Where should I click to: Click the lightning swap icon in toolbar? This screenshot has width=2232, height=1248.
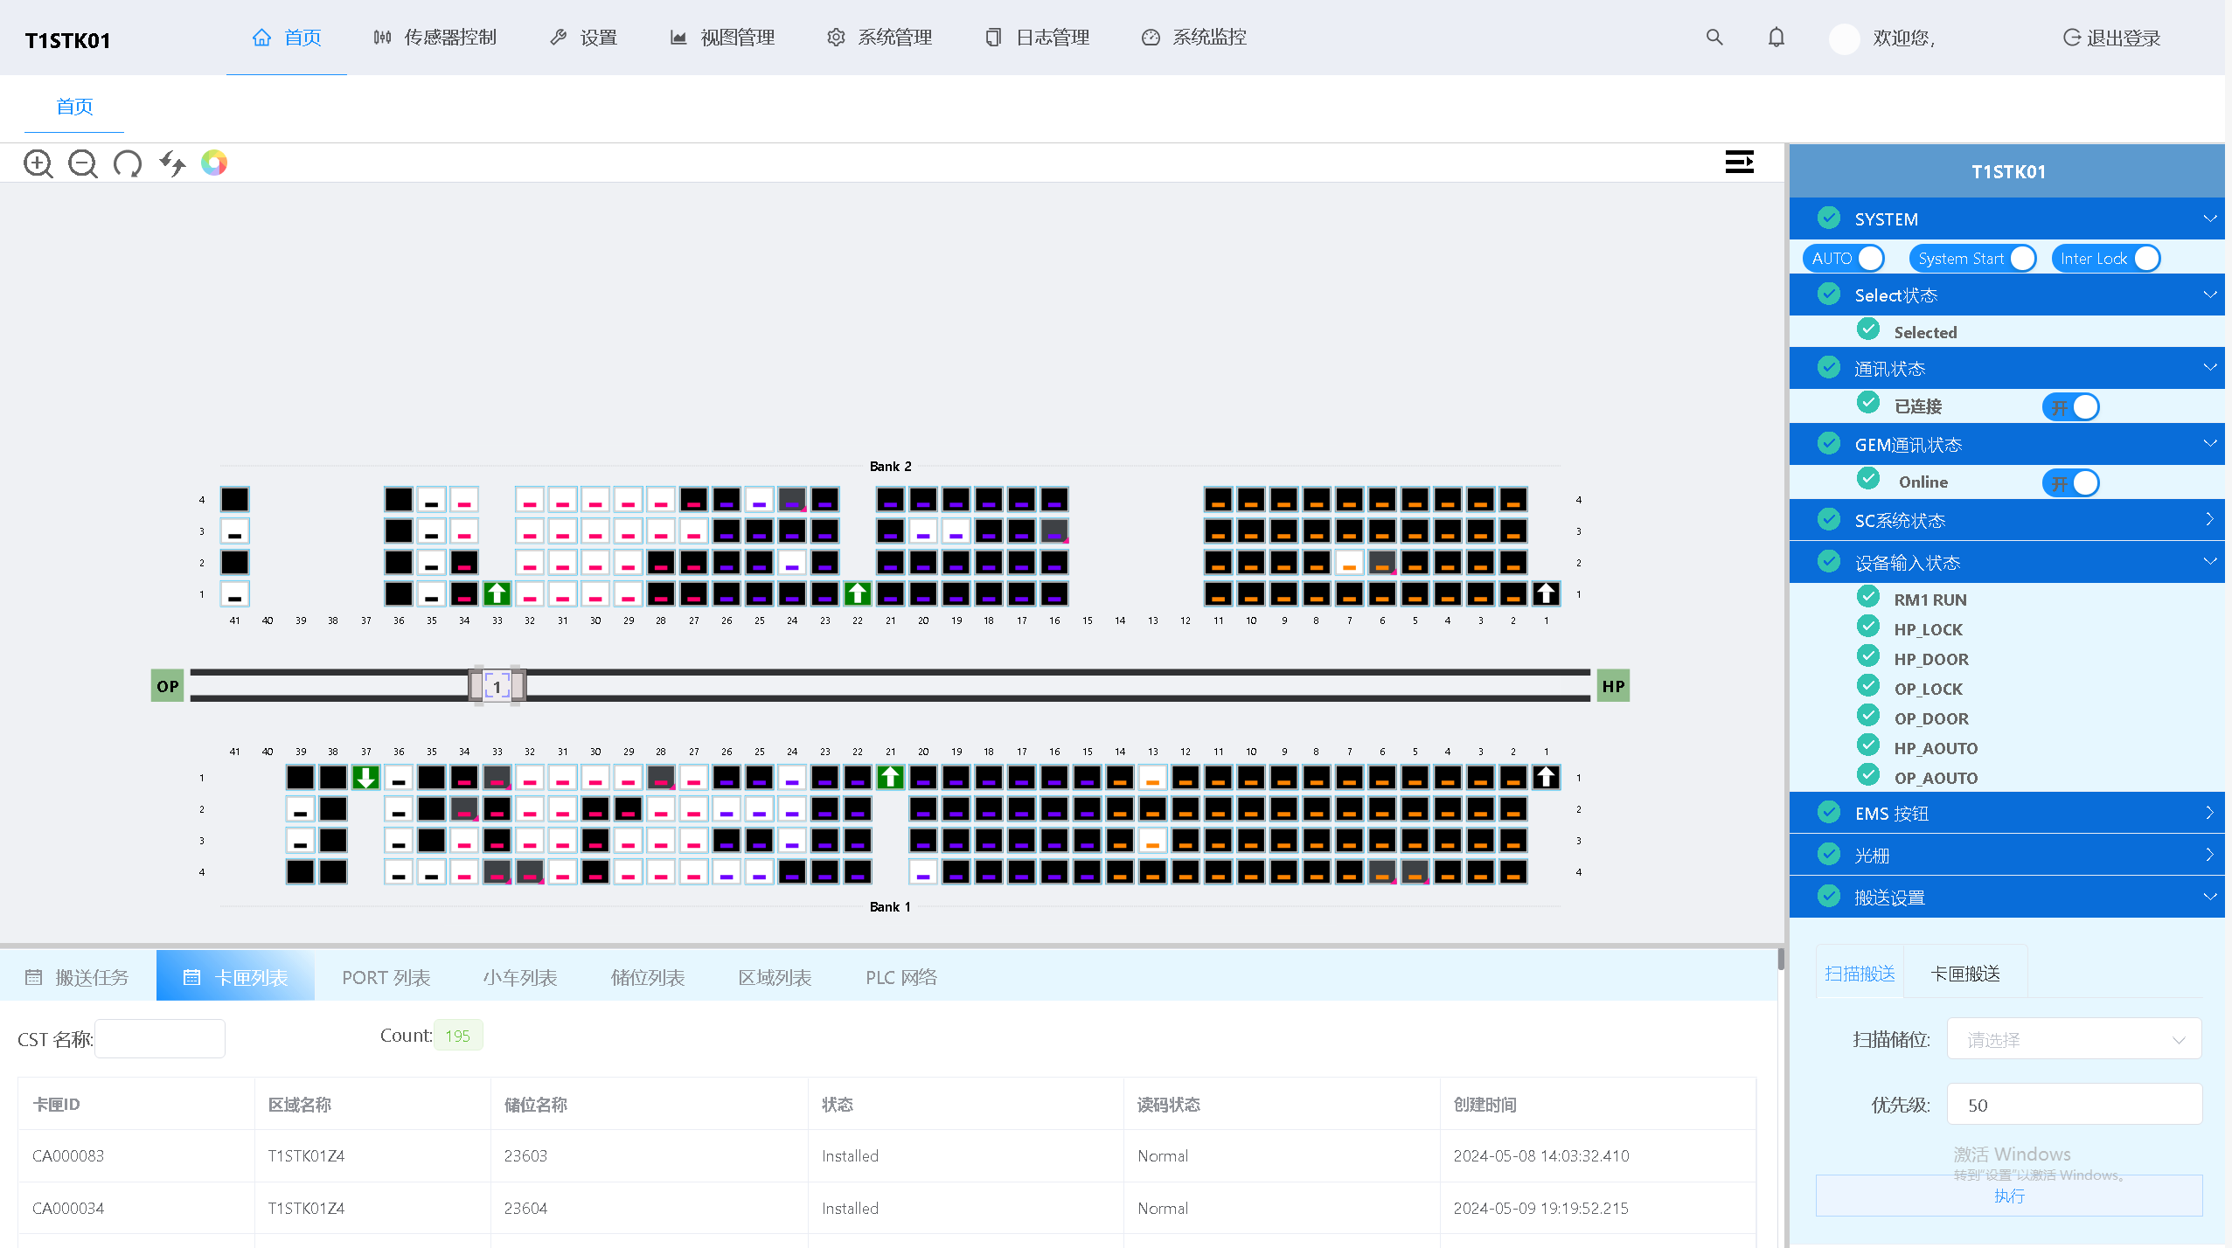pos(172,163)
